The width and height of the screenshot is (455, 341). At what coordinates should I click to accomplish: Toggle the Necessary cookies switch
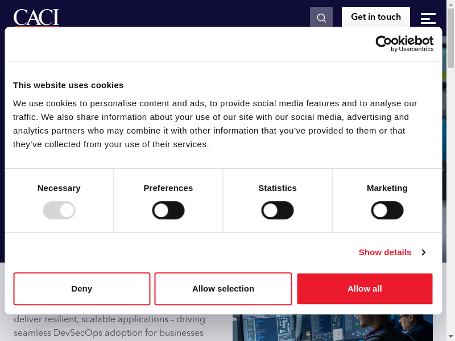click(59, 211)
